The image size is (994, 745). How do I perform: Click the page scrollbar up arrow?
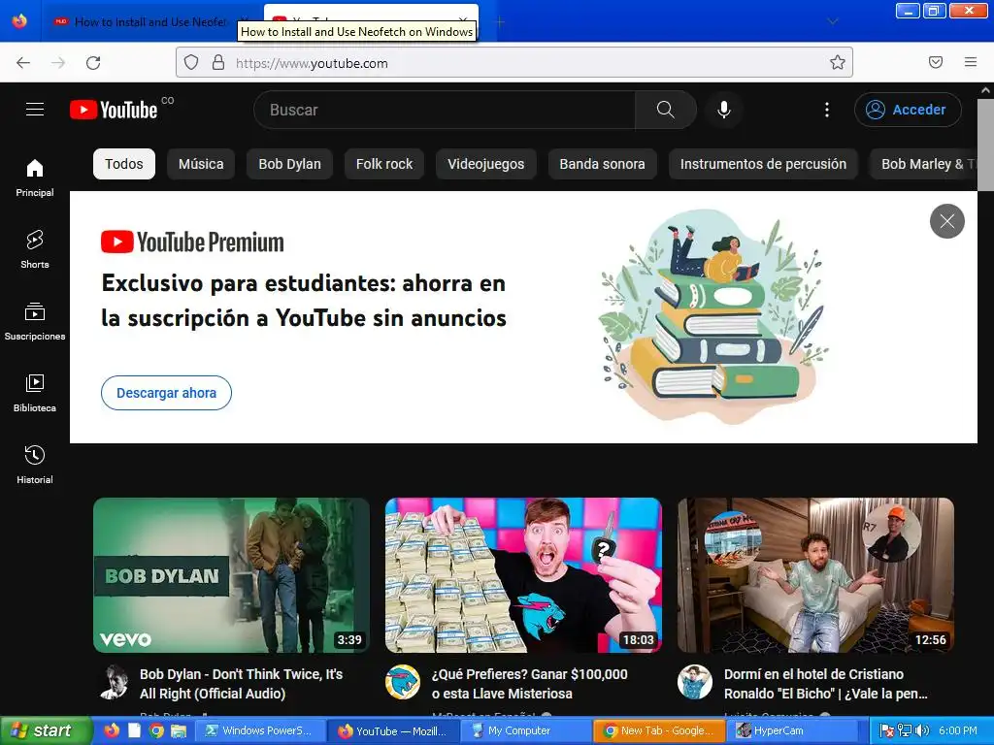coord(986,90)
